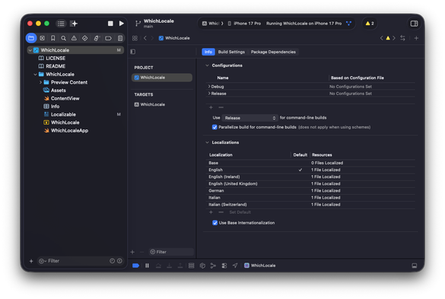
Task: Open Debug Memory Graph icon
Action: [213, 266]
